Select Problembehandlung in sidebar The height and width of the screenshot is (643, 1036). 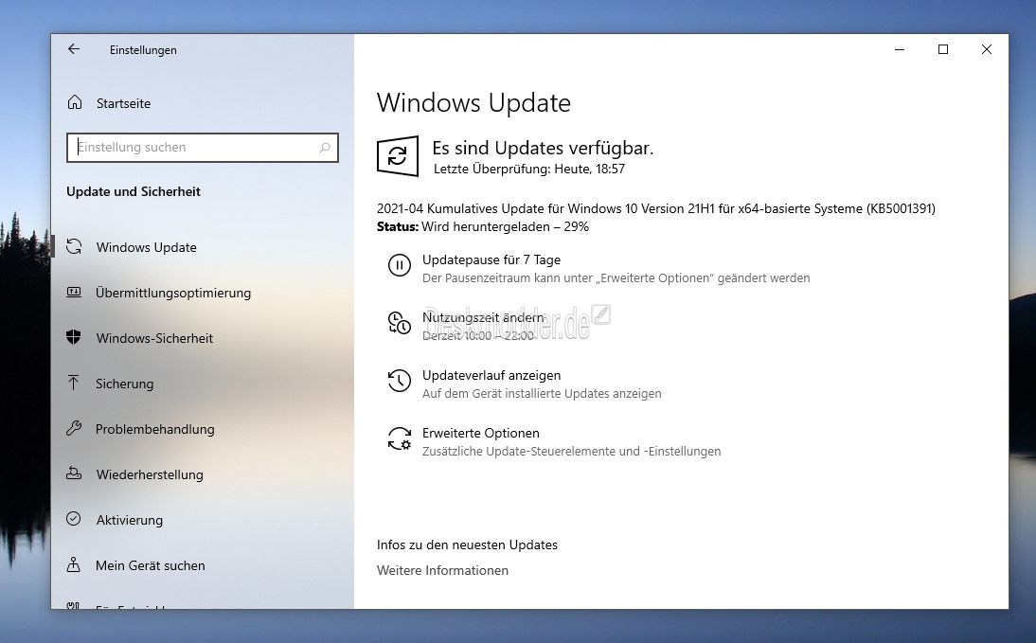[x=154, y=430]
